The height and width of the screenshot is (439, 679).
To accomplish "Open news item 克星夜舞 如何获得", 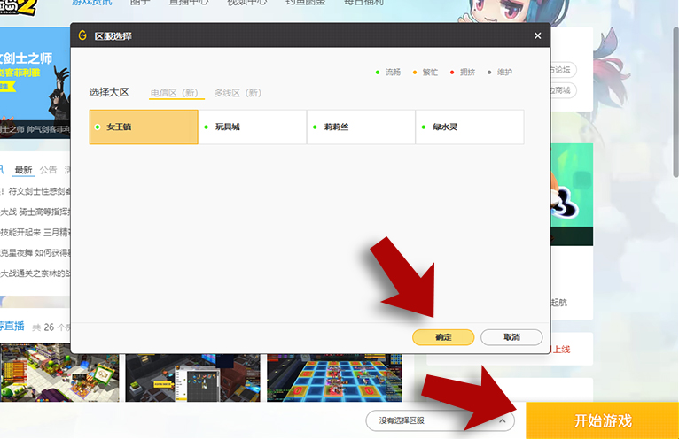I will pyautogui.click(x=35, y=252).
